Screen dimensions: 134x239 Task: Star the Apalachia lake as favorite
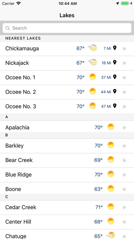click(x=124, y=128)
